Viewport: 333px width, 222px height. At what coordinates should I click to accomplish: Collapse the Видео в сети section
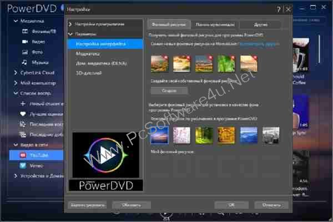[x=16, y=145]
